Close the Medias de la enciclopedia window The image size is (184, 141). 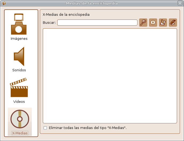(180, 3)
